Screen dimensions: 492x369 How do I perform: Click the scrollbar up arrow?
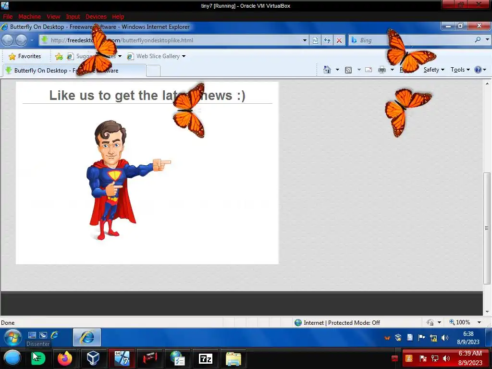(x=487, y=84)
